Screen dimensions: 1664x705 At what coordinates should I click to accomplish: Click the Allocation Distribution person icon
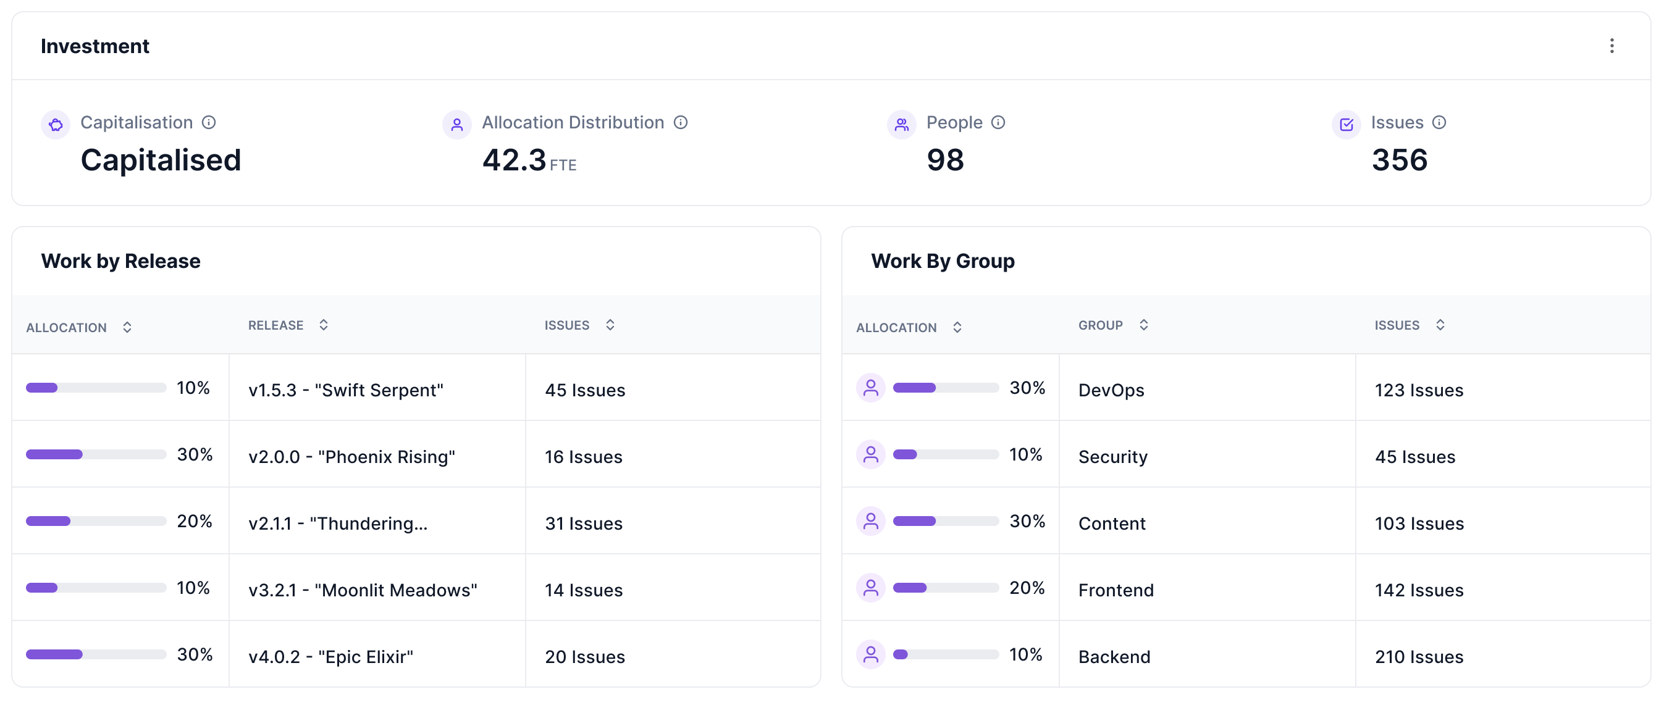tap(456, 124)
